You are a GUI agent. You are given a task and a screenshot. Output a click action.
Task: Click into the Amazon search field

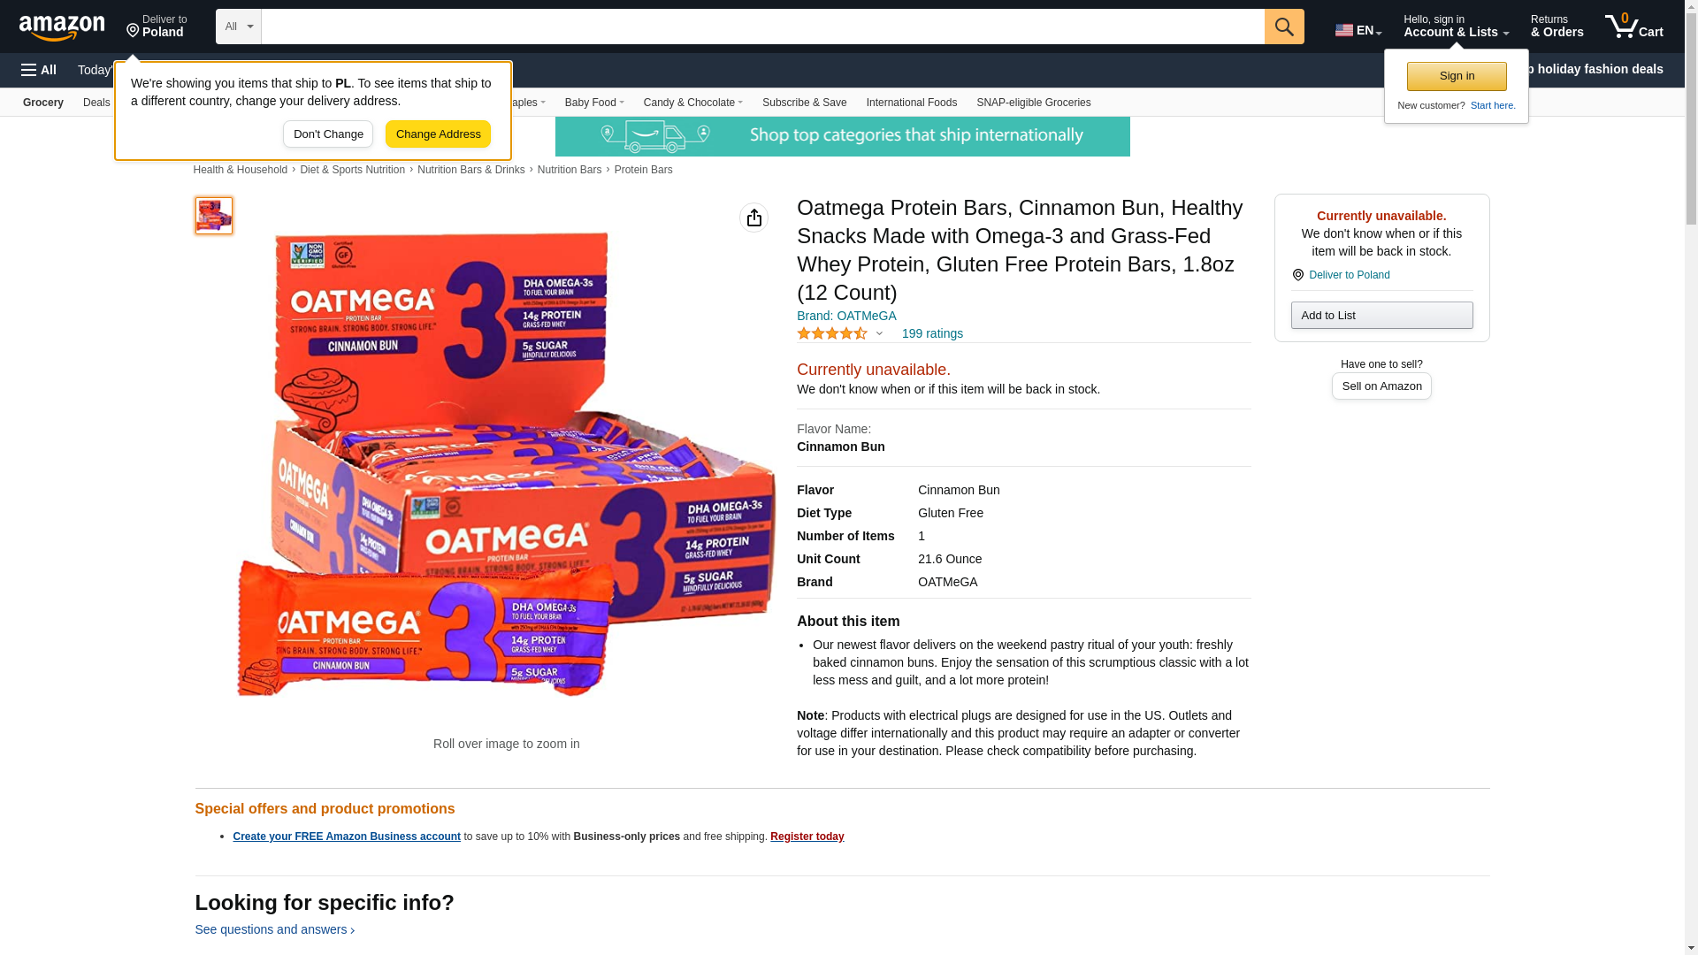[762, 27]
